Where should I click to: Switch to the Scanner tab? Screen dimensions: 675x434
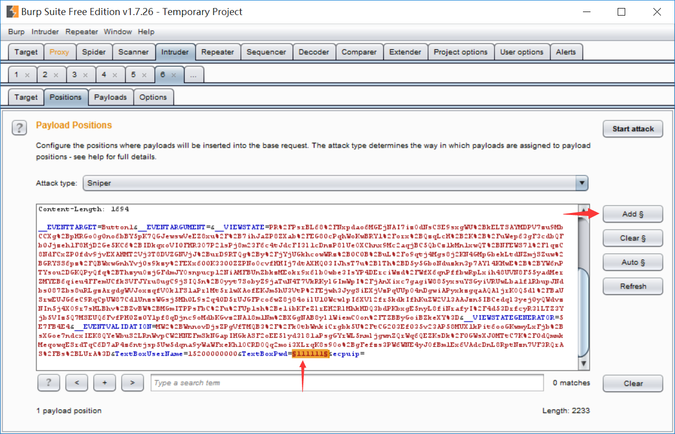click(133, 52)
